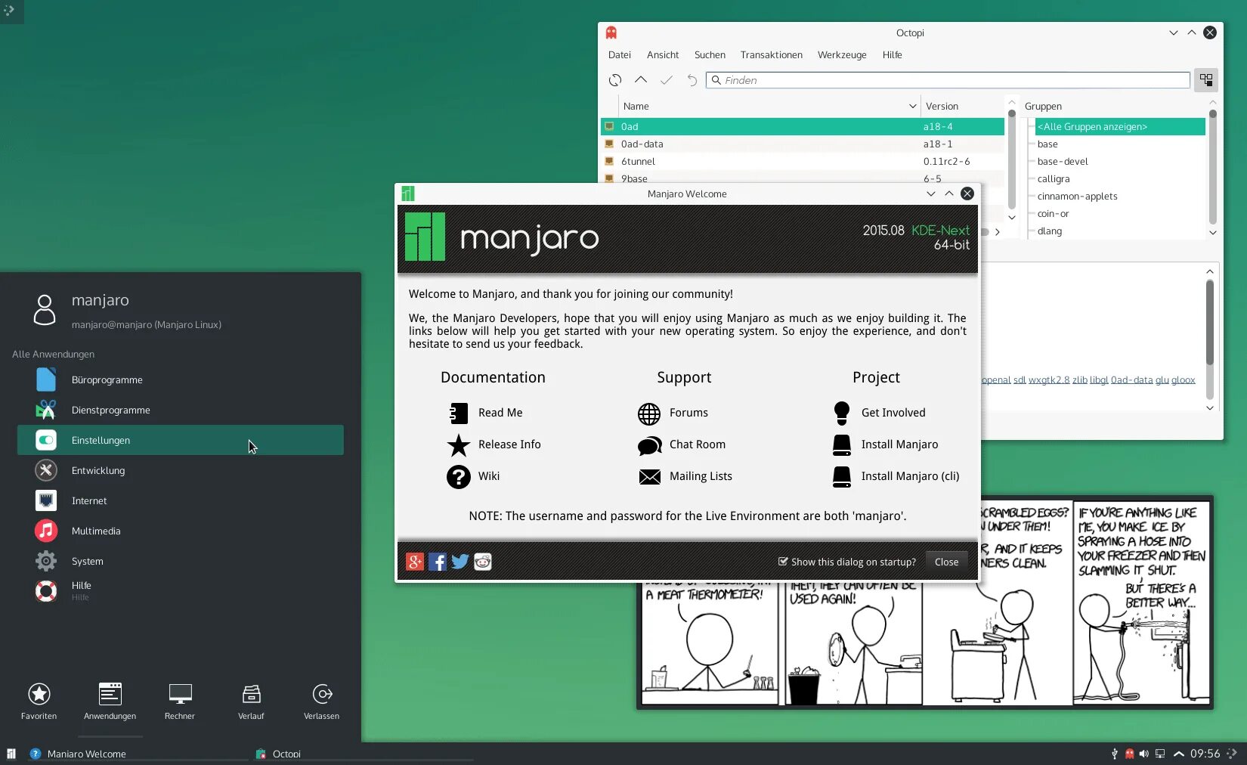Click the Octopi info panel vertical scrollbar
This screenshot has height=765, width=1247.
[x=1210, y=339]
